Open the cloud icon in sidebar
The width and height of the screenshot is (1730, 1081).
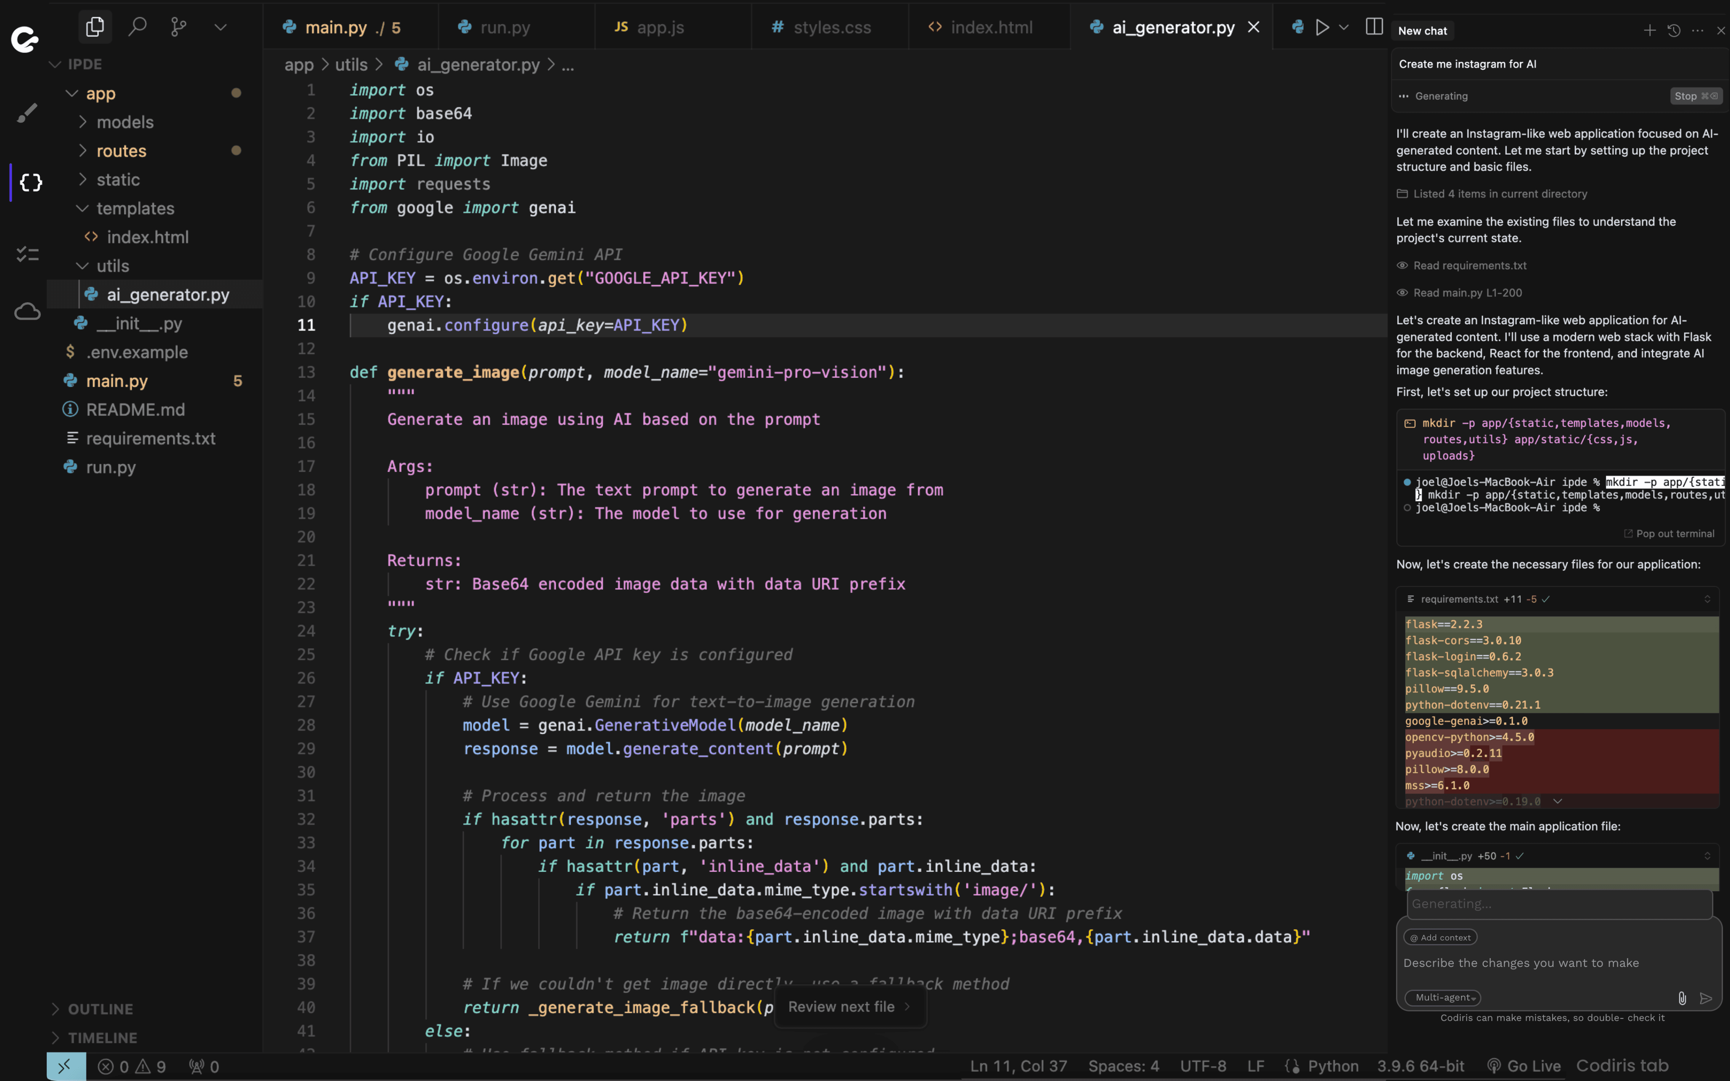click(x=27, y=311)
